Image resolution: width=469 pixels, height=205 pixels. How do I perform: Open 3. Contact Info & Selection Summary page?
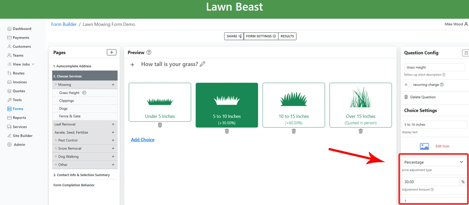coord(81,175)
